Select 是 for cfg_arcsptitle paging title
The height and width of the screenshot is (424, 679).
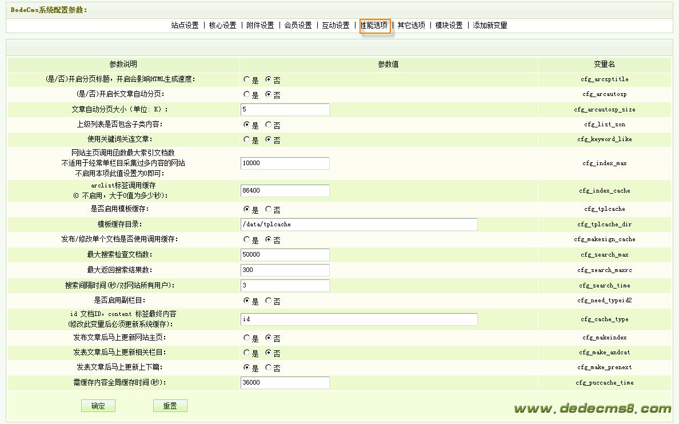[x=247, y=80]
